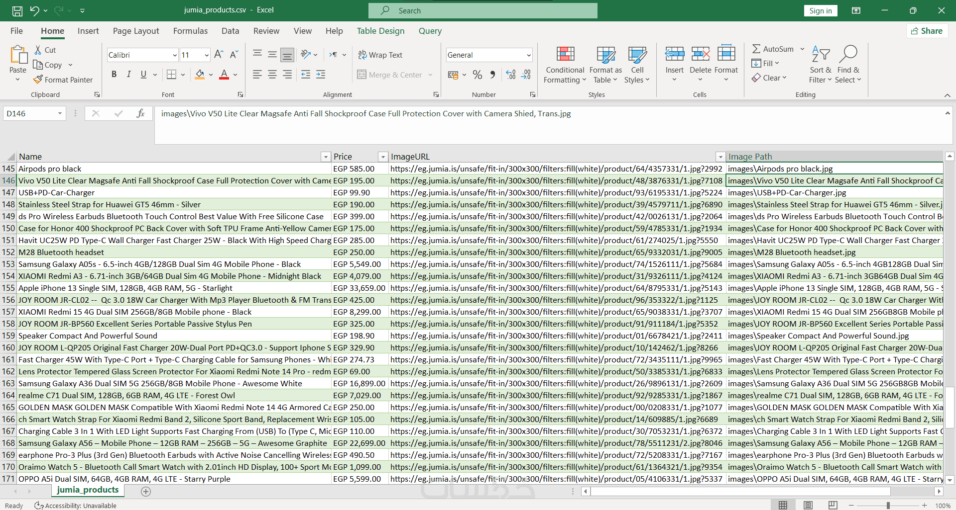Toggle Top Align
This screenshot has width=956, height=510.
coord(257,55)
